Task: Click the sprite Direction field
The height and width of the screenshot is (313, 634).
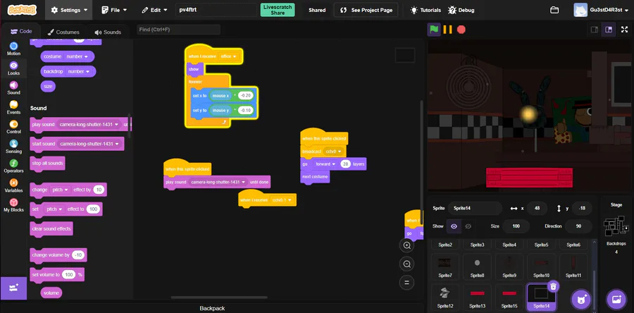Action: coord(578,226)
